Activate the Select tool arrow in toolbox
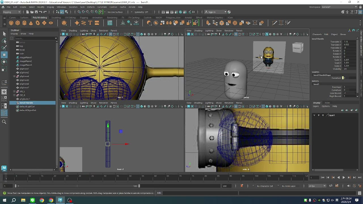 [x=4, y=34]
